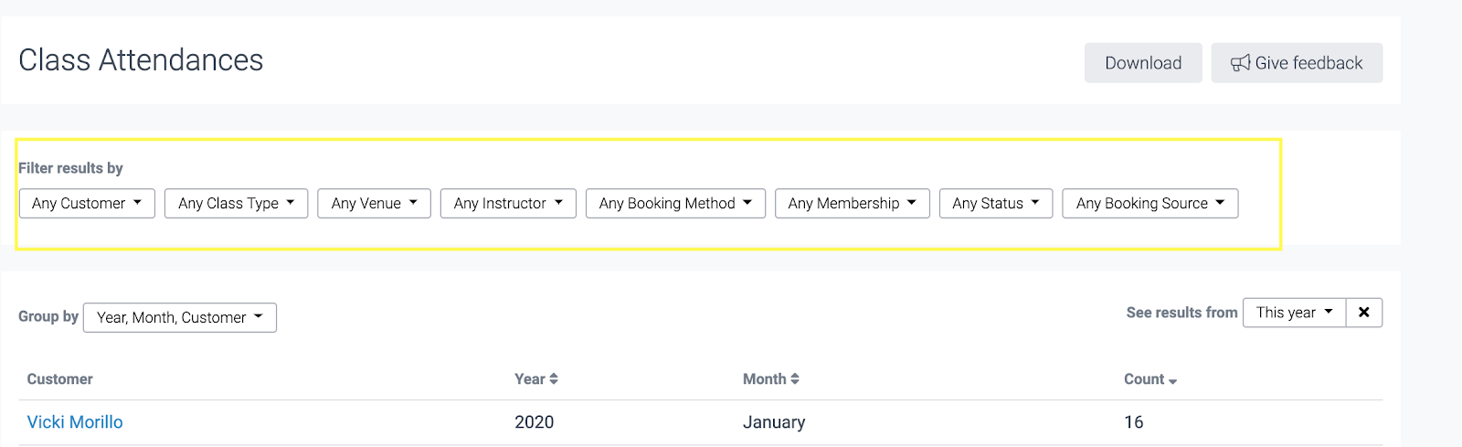Click the megaphone icon in Give feedback
The width and height of the screenshot is (1462, 447).
1240,63
